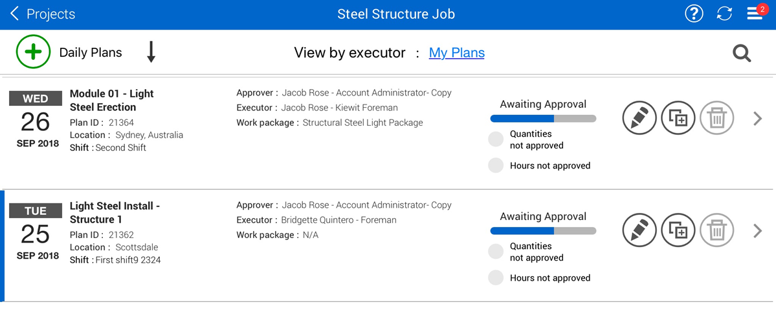776x311 pixels.
Task: Toggle Quantities not approved for Module 01
Action: point(496,139)
